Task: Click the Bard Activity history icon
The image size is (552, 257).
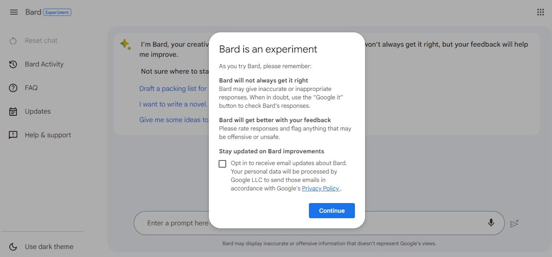Action: (13, 64)
